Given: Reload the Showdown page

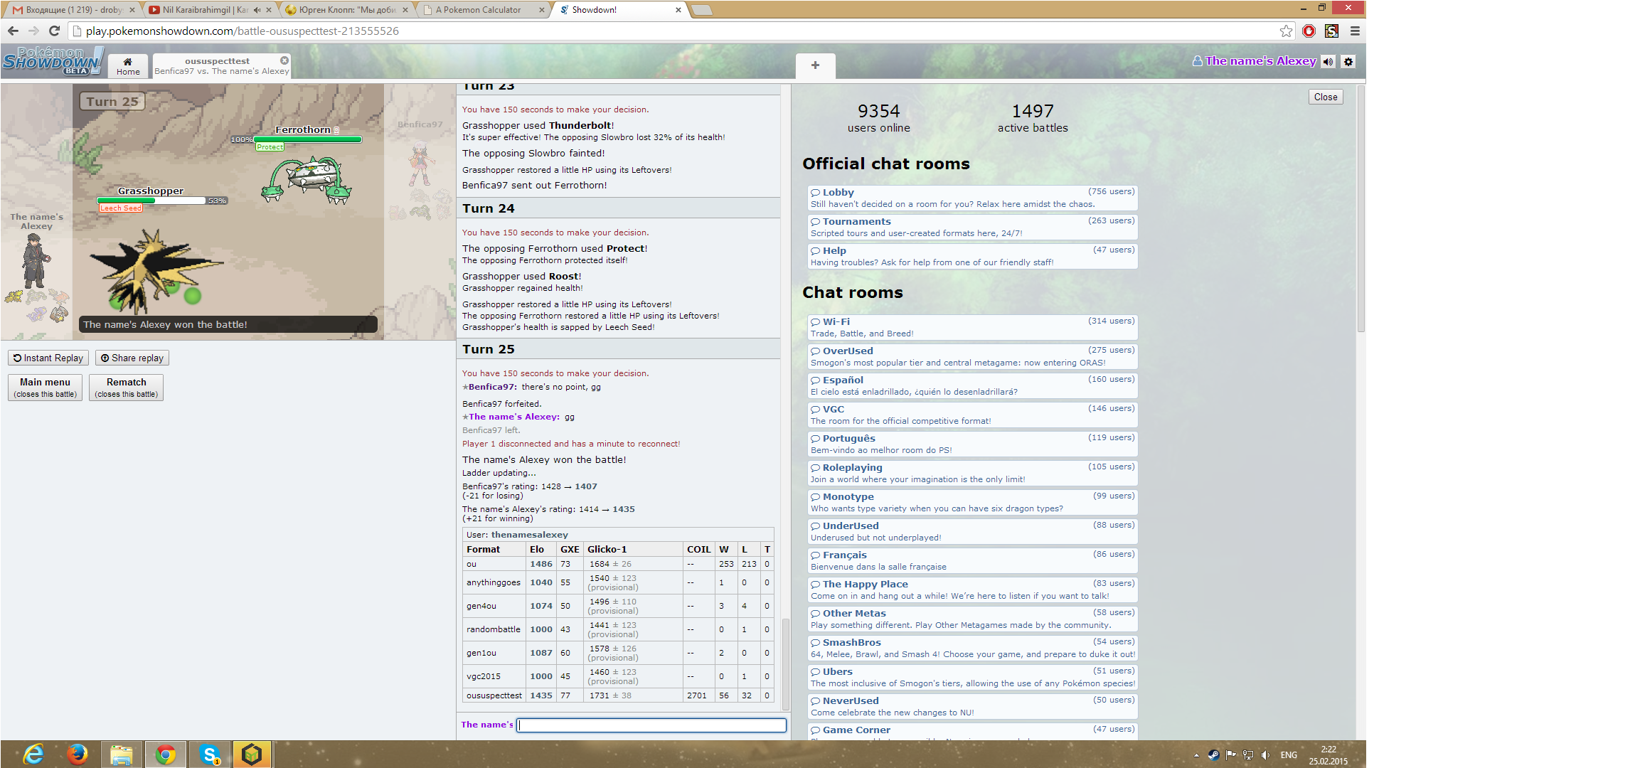Looking at the screenshot, I should click(x=54, y=31).
